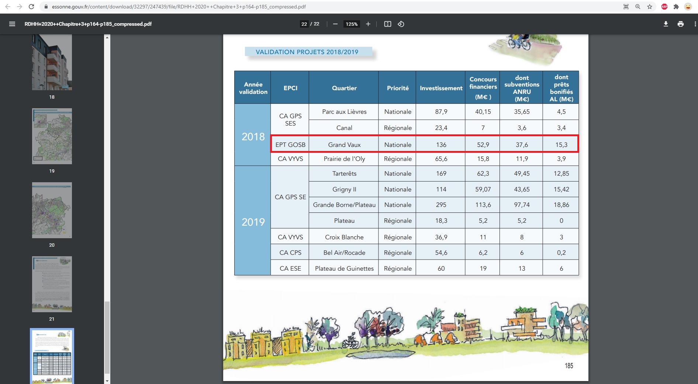Click the zoom in plus button

click(368, 24)
